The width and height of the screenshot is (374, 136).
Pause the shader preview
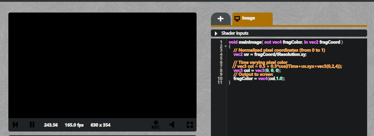coord(32,125)
